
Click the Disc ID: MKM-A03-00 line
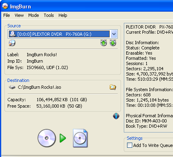(146, 121)
